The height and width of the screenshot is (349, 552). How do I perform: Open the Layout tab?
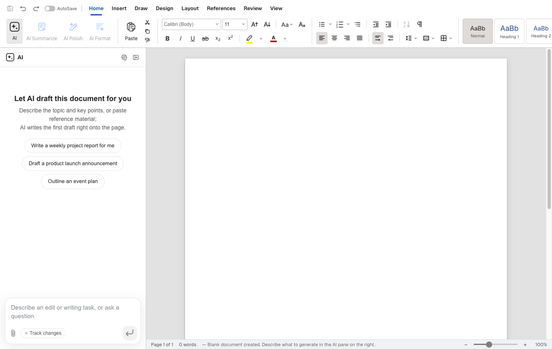pyautogui.click(x=190, y=8)
